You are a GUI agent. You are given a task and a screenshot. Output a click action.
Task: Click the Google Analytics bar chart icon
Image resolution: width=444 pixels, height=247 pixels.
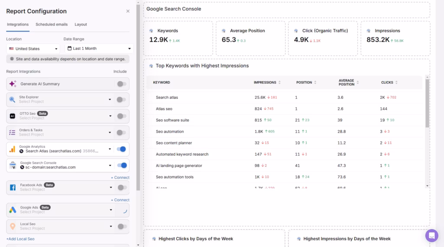[13, 149]
